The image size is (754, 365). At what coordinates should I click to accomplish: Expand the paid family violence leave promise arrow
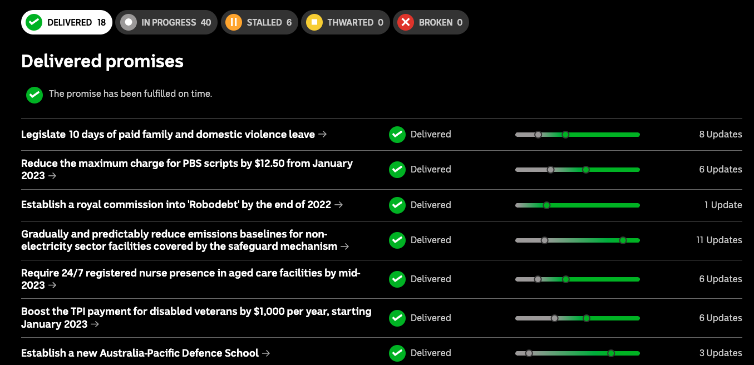coord(323,134)
